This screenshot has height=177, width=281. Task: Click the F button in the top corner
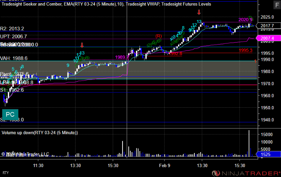(x=277, y=5)
